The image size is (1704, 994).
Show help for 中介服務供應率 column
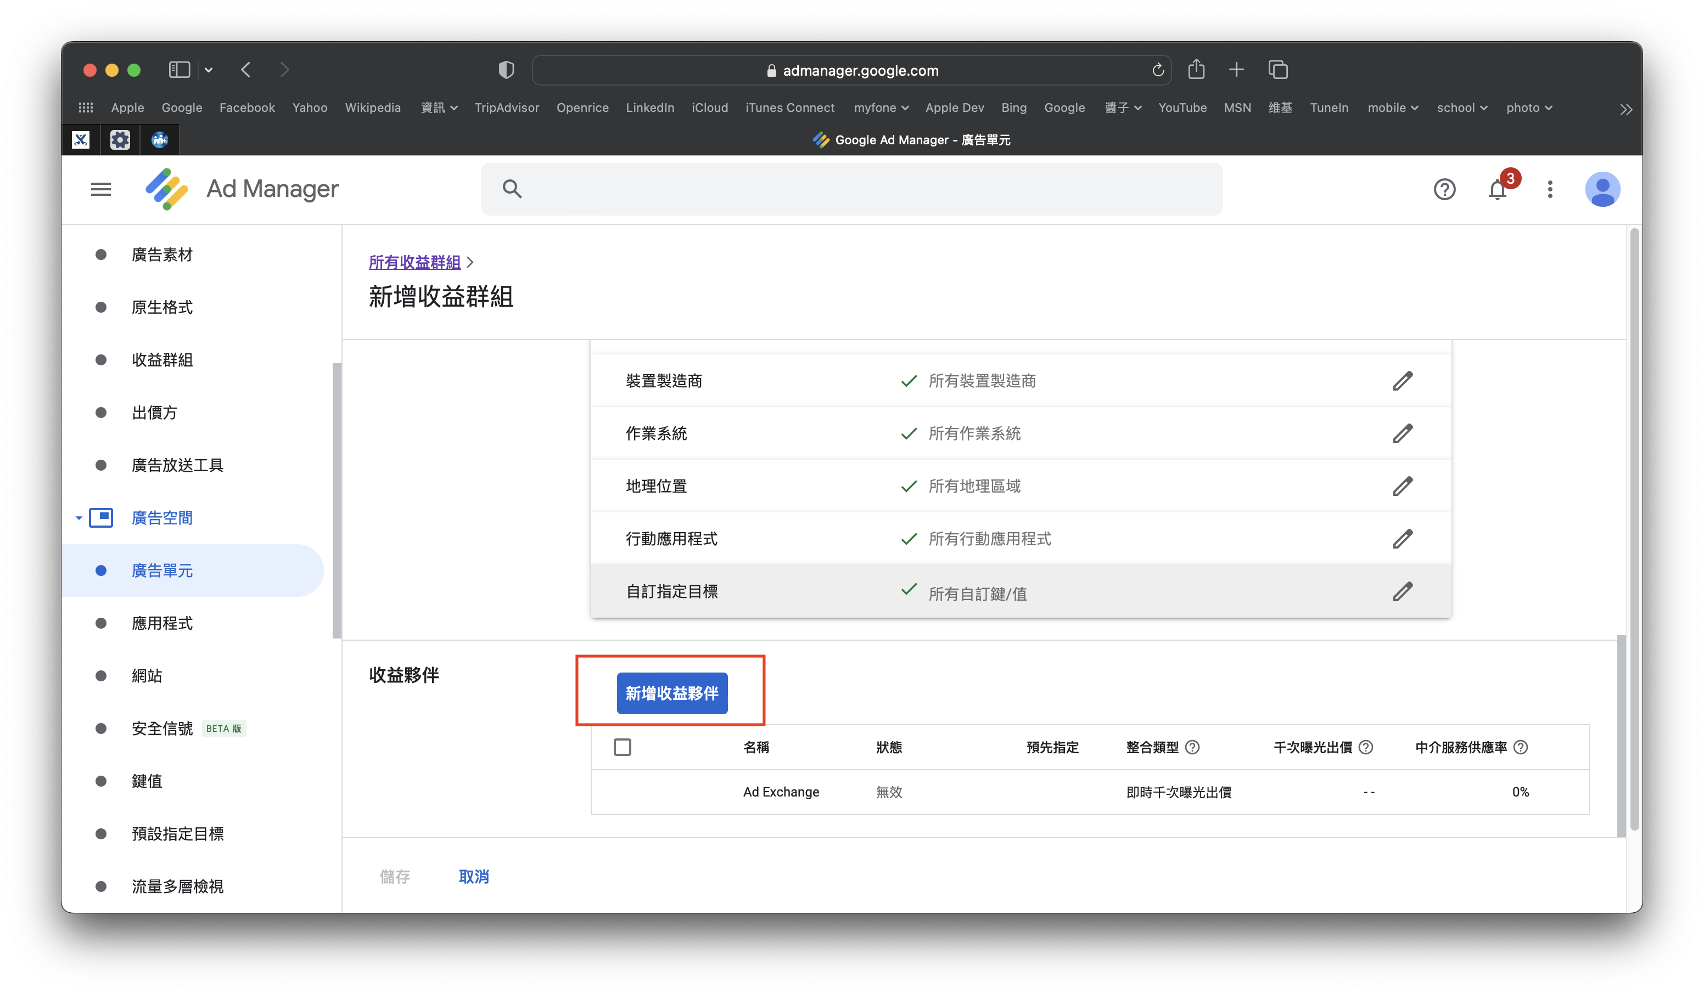[1521, 747]
